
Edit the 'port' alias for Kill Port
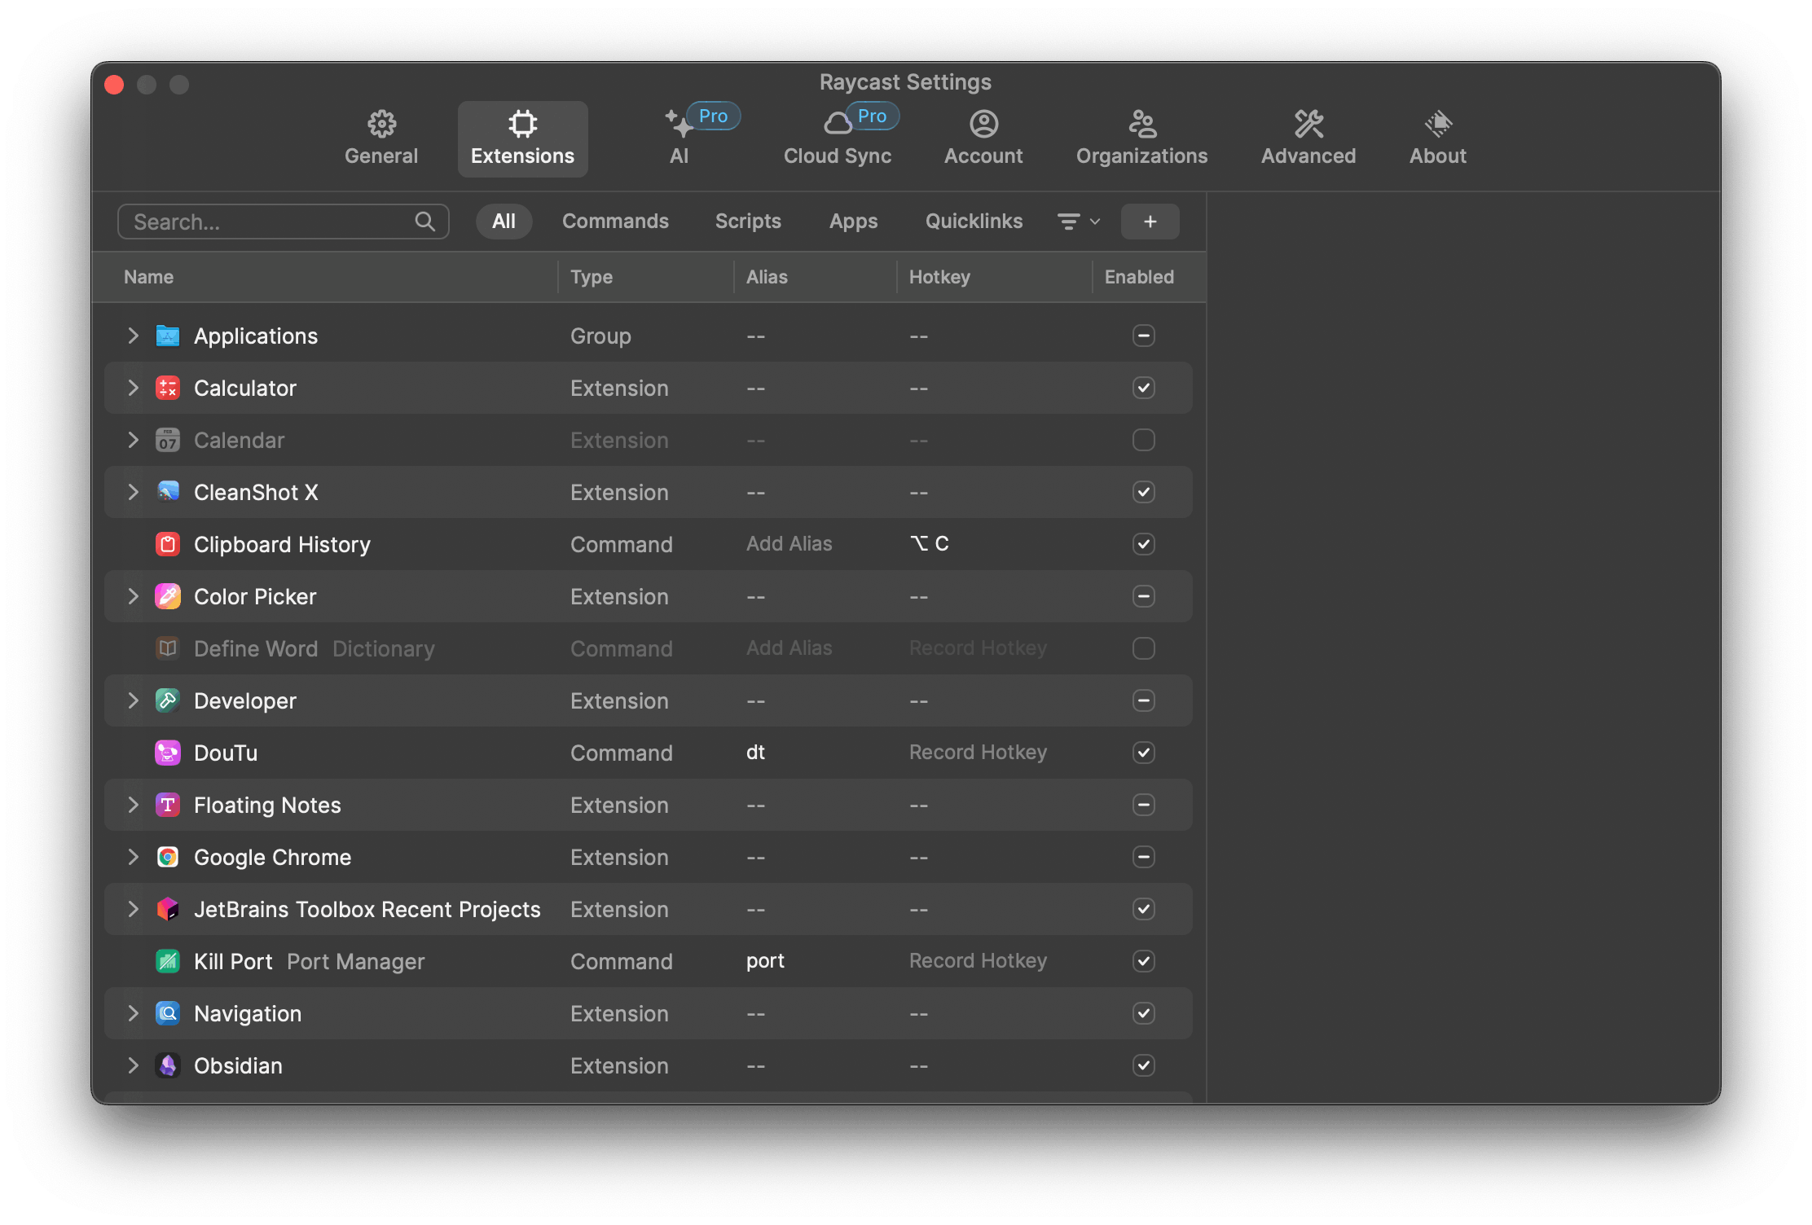765,961
